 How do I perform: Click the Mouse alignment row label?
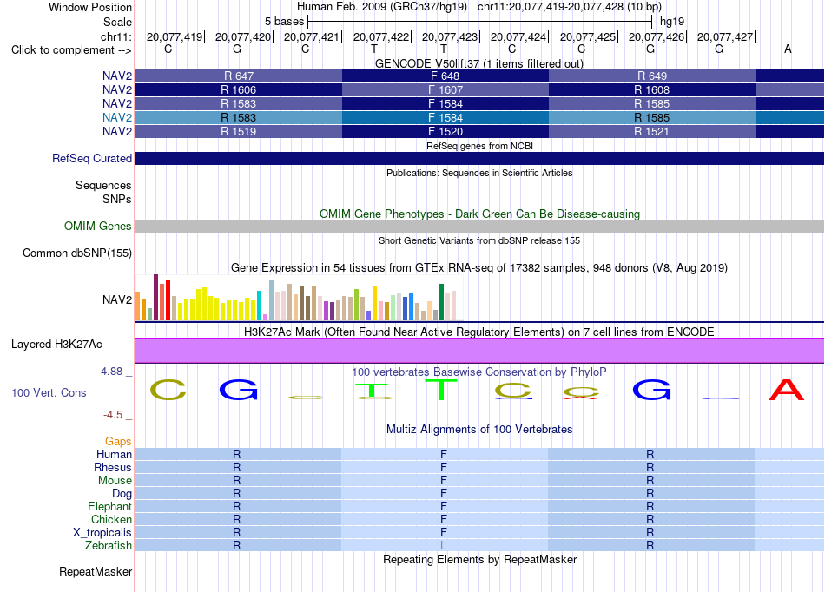115,481
